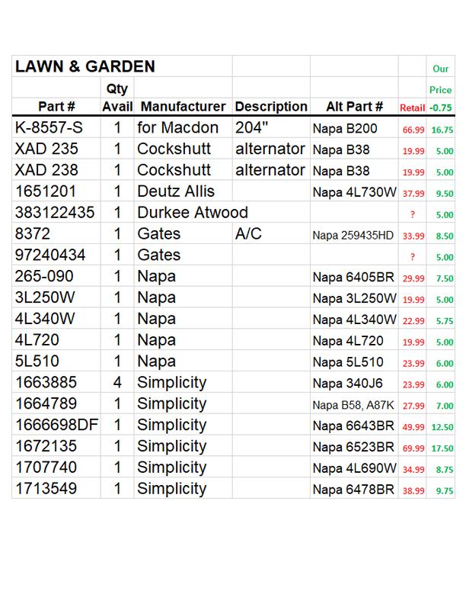Click the LAWN & GARDEN title cell
Viewport: 466px width, 604px height.
tap(85, 67)
